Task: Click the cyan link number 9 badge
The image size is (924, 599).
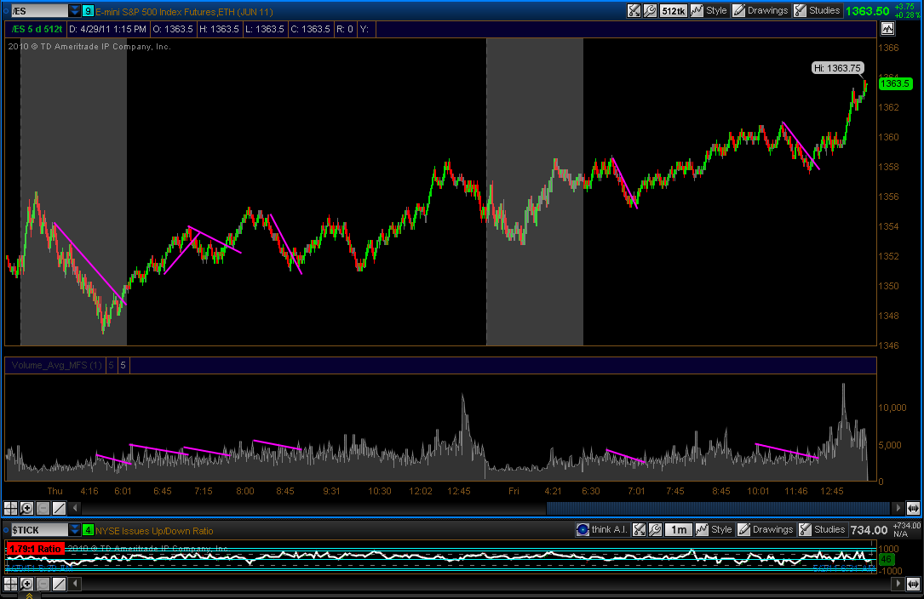Action: pos(88,11)
